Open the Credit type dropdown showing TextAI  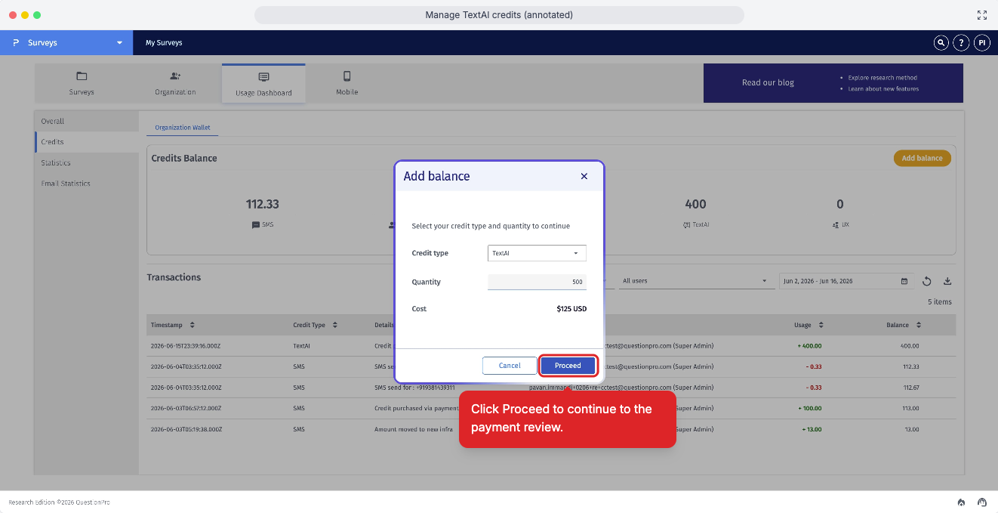537,253
